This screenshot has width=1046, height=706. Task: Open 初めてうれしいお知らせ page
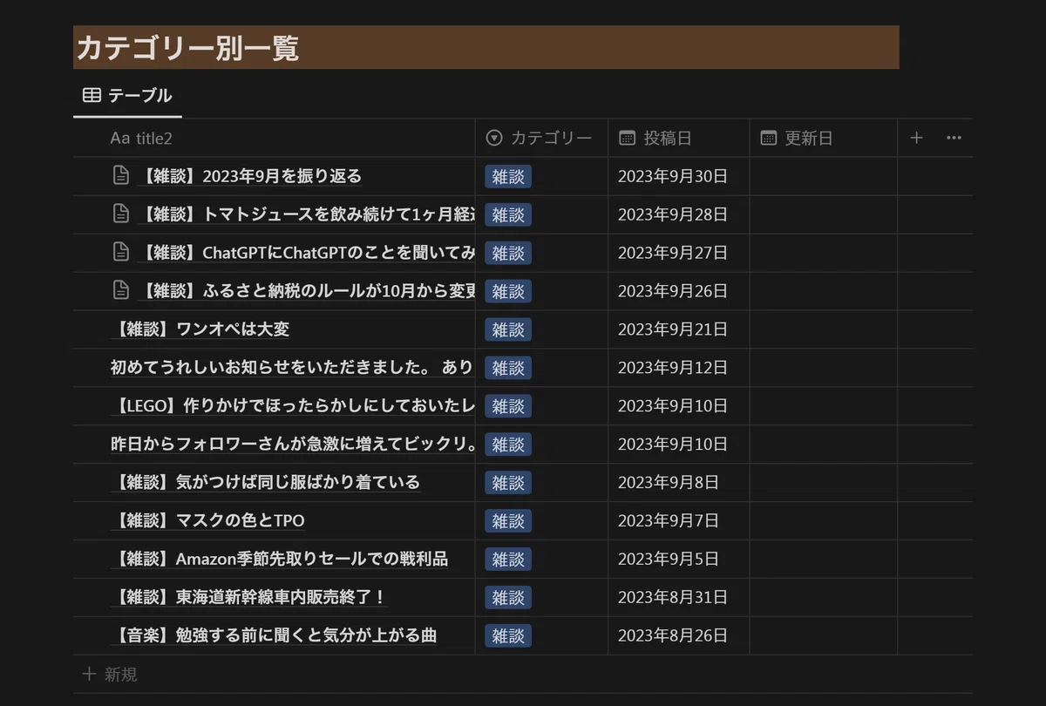[x=292, y=368]
